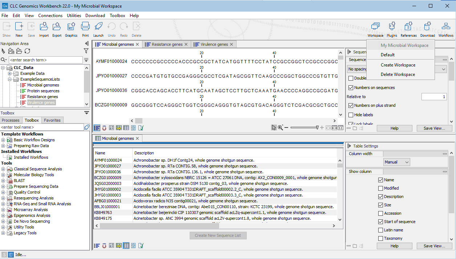Image resolution: width=456 pixels, height=259 pixels.
Task: Switch to the Resistance genes tab
Action: [167, 44]
